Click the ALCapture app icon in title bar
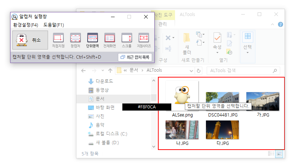The height and width of the screenshot is (166, 294). click(x=15, y=17)
